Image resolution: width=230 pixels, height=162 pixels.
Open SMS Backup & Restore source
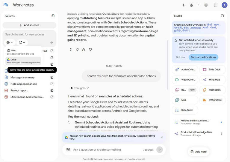[27, 97]
